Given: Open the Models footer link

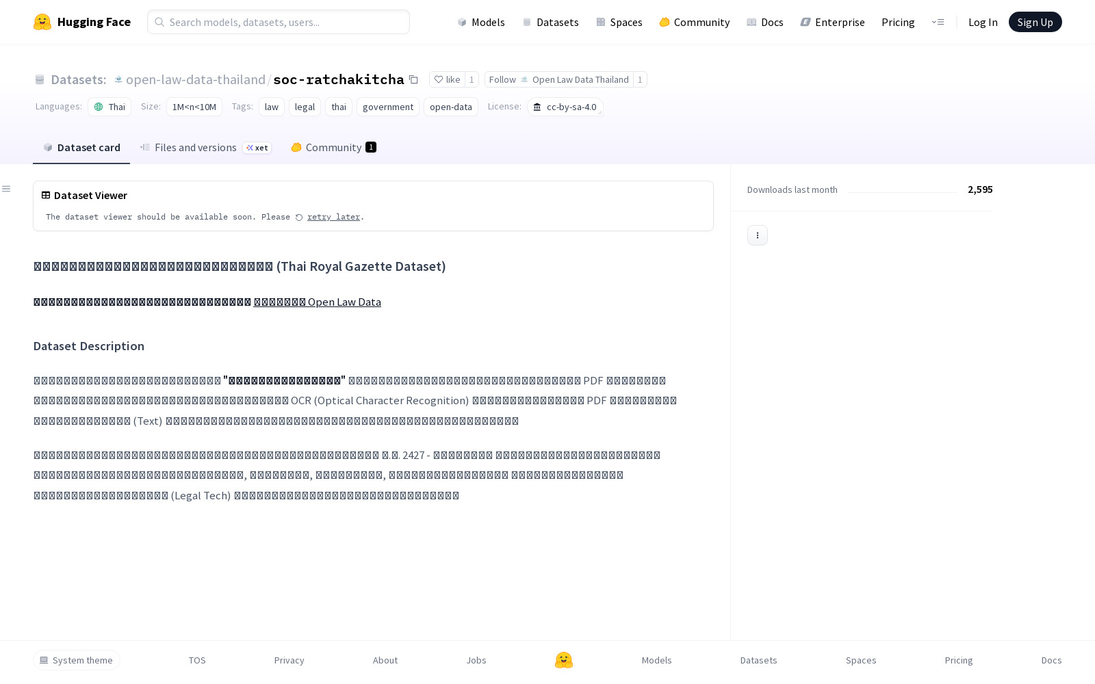Looking at the screenshot, I should 657,660.
